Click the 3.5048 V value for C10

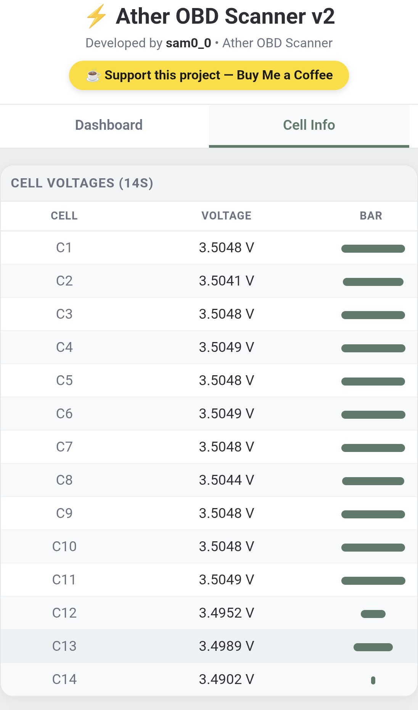click(x=227, y=547)
